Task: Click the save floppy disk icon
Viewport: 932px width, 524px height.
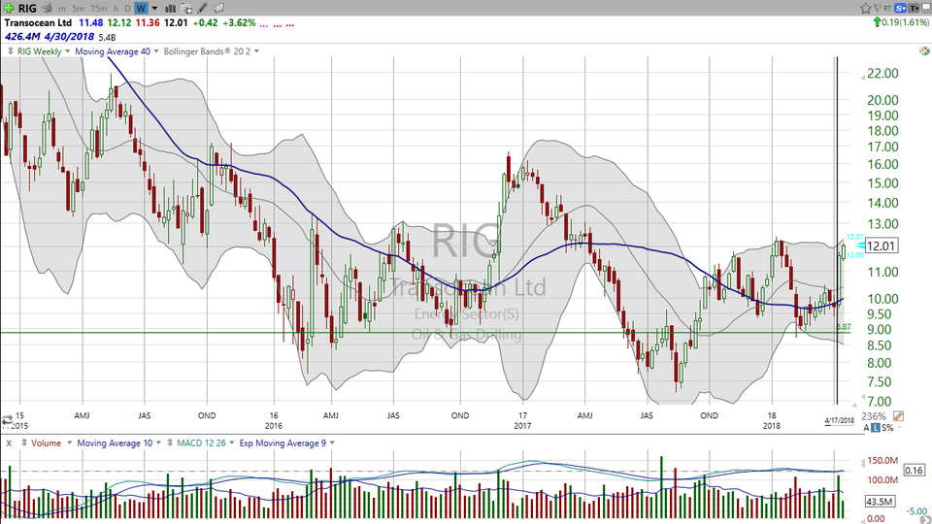Action: click(x=925, y=8)
